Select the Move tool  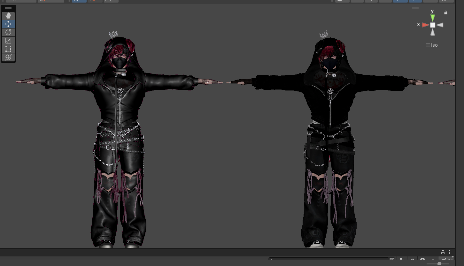(8, 24)
